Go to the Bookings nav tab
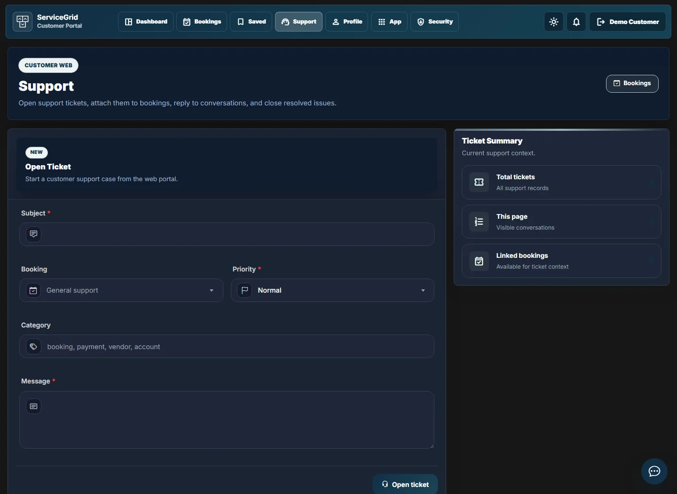The width and height of the screenshot is (677, 494). click(202, 22)
